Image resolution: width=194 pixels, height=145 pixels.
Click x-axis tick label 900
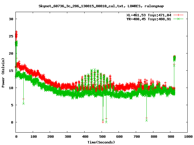tap(171, 137)
